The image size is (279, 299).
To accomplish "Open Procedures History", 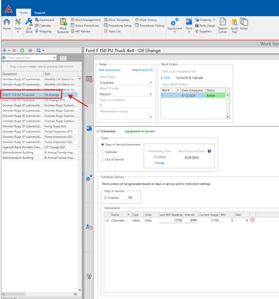I will tap(150, 26).
